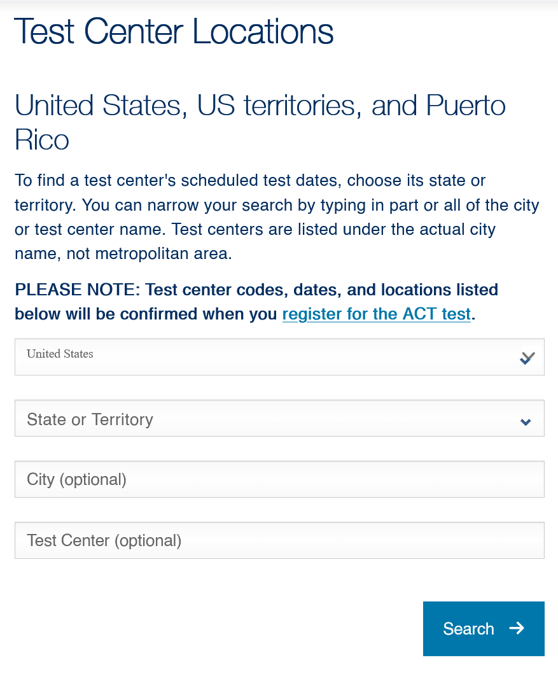The width and height of the screenshot is (558, 674).
Task: Click the blue Search area
Action: point(484,629)
